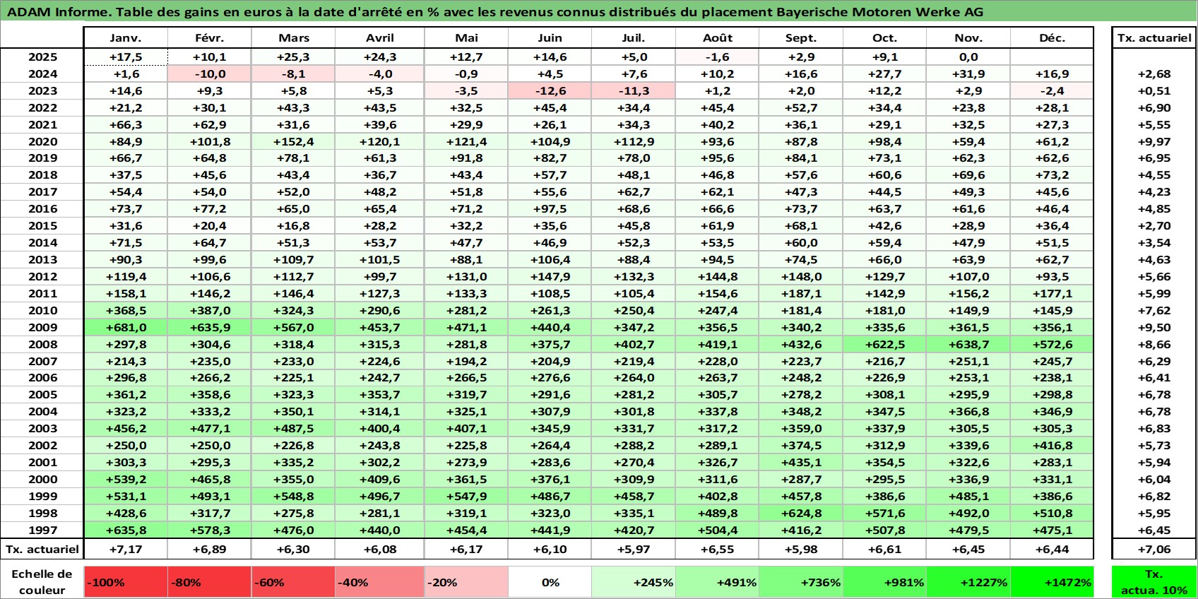The image size is (1198, 599).
Task: Select the 'Tx. actuariel' row label at bottom left
Action: pos(42,549)
